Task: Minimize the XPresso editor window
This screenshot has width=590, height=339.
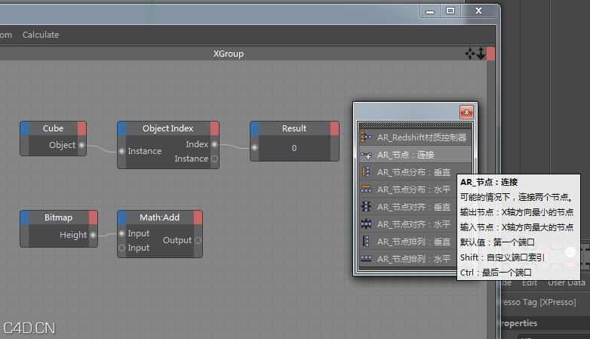Action: [x=430, y=11]
